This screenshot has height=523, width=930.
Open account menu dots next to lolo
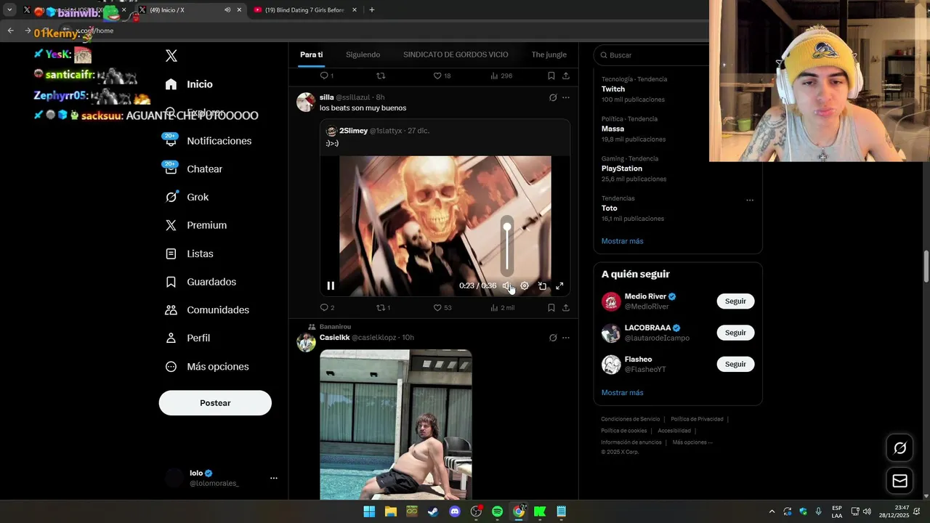point(274,478)
